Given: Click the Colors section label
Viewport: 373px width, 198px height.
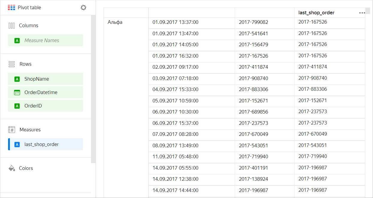Looking at the screenshot, I should click(26, 168).
